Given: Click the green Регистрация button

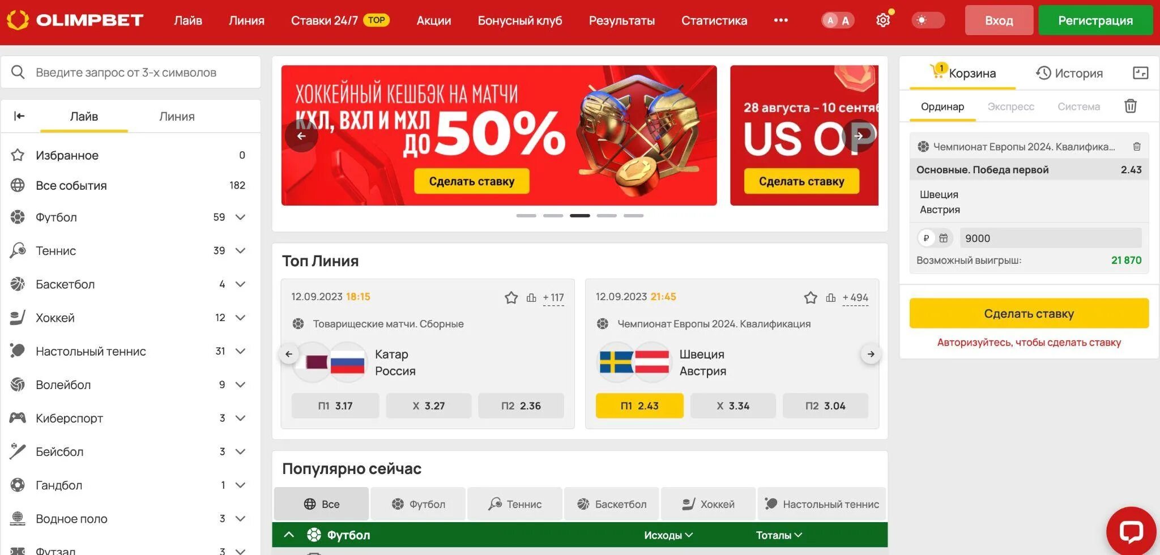Looking at the screenshot, I should 1095,20.
